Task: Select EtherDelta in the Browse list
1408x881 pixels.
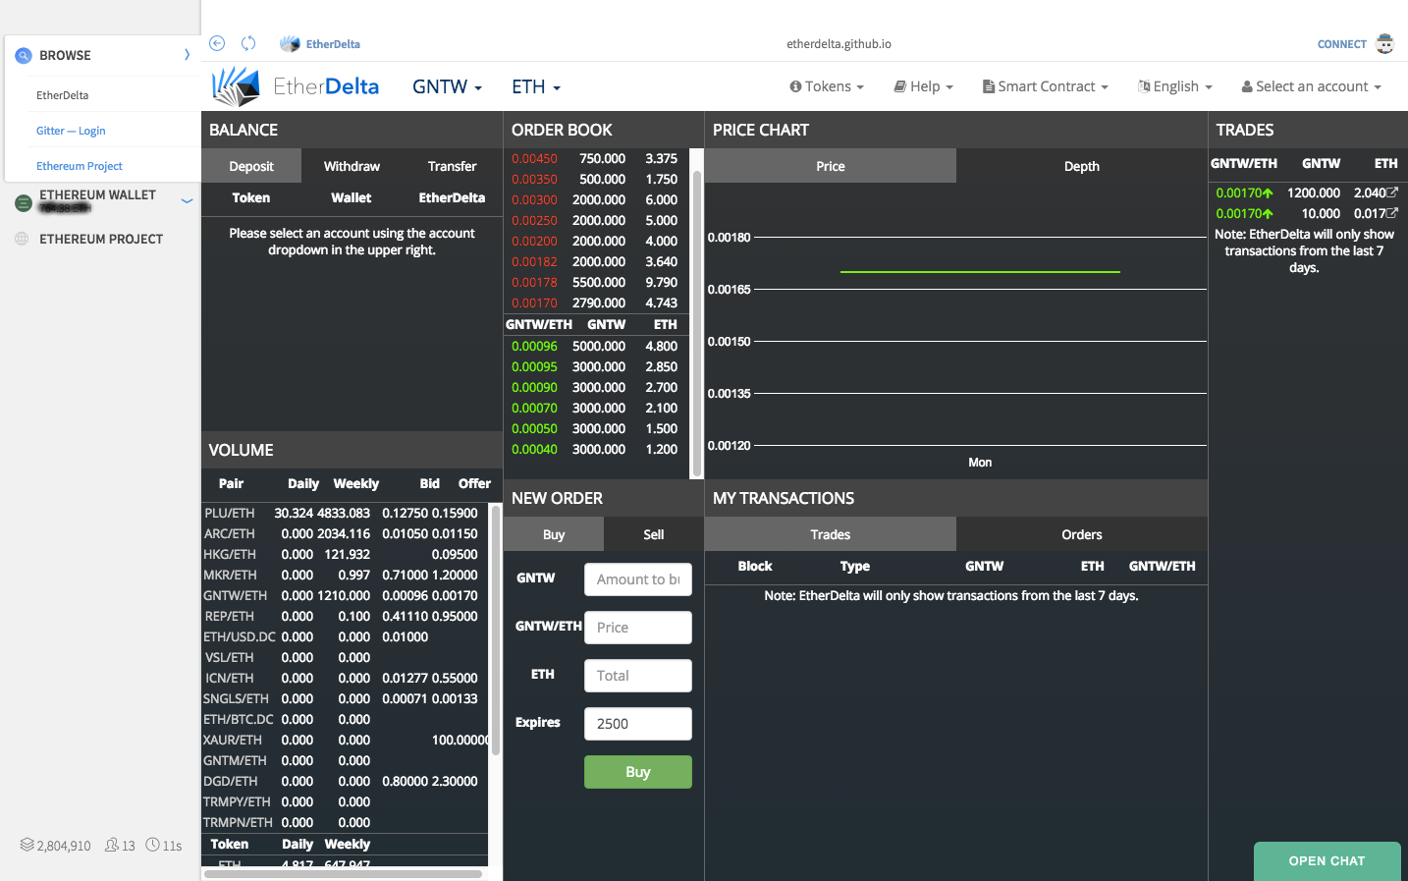Action: 63,95
